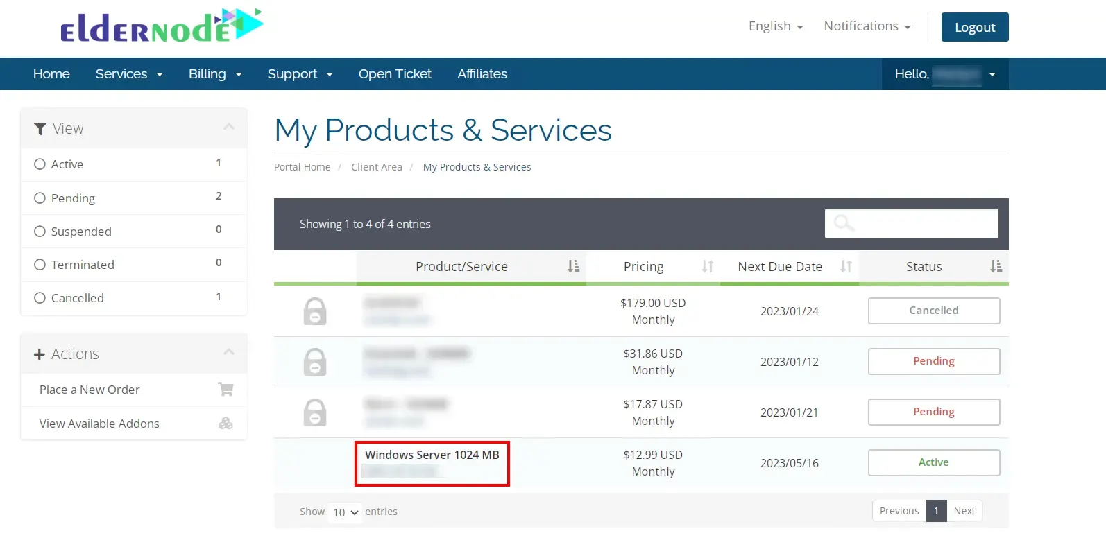Collapse the View panel chevron

[x=229, y=128]
